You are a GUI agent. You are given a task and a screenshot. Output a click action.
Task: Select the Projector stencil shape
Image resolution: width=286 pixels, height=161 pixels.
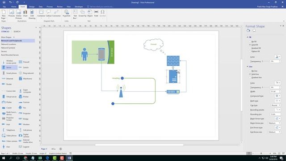[25, 113]
